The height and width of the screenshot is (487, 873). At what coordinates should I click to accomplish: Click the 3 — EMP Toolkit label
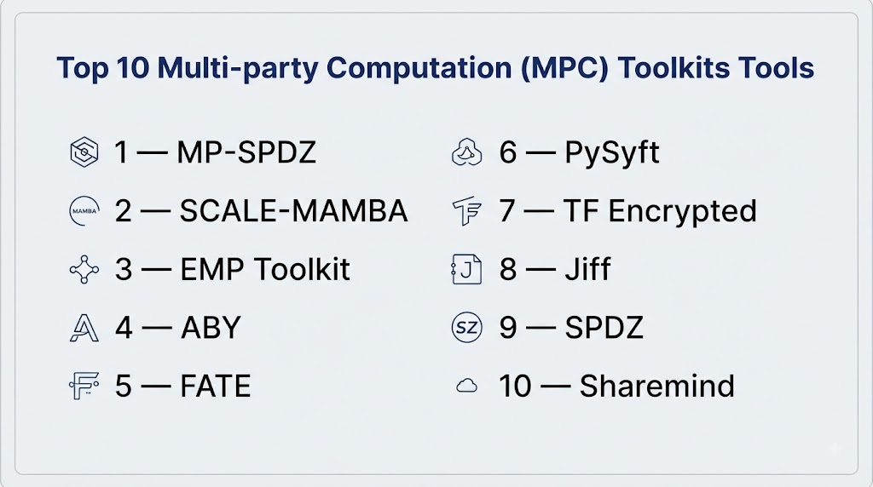(232, 270)
